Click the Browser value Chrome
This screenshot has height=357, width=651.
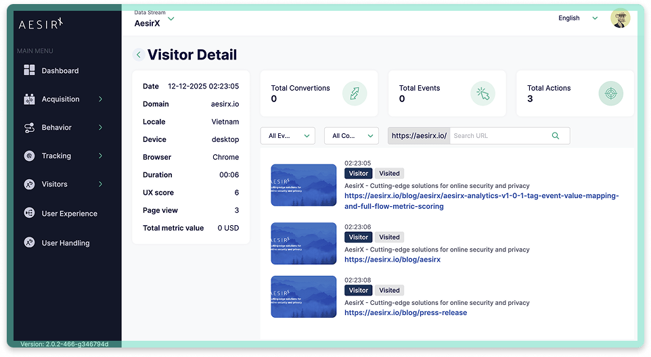(226, 157)
